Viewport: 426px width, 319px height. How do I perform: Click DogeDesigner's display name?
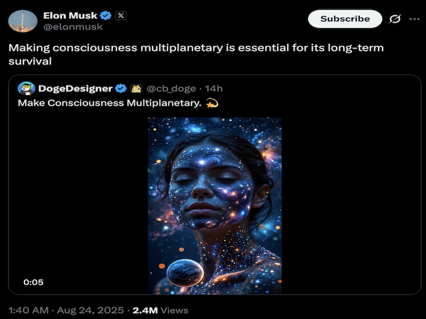(75, 88)
